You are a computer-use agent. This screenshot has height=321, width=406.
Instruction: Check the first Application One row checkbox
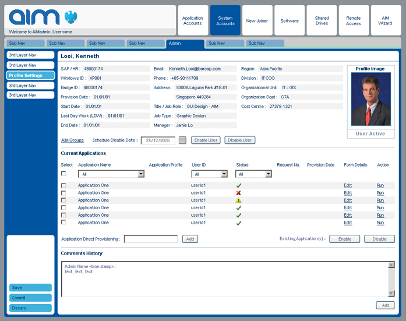64,185
